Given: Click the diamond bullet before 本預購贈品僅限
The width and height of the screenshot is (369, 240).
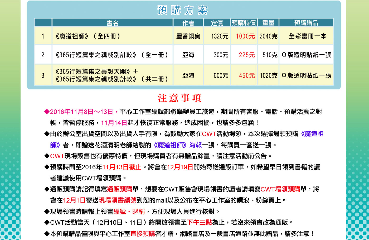Looking at the screenshot, I should (47, 234).
